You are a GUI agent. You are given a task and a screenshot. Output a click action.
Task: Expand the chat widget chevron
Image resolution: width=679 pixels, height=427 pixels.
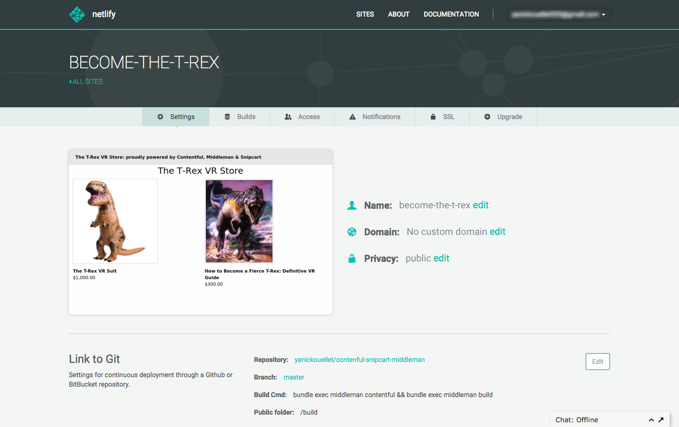[x=651, y=420]
